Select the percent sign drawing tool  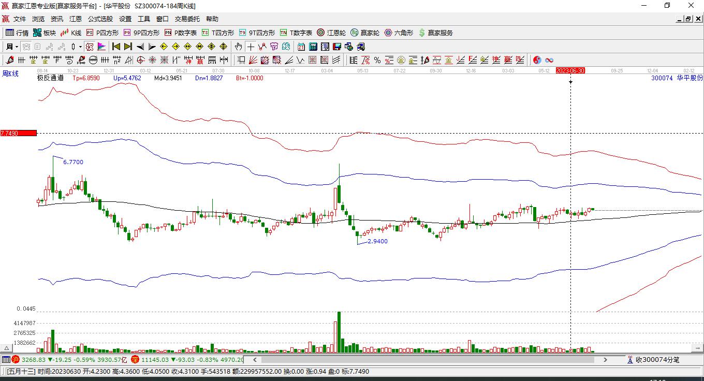pyautogui.click(x=377, y=60)
